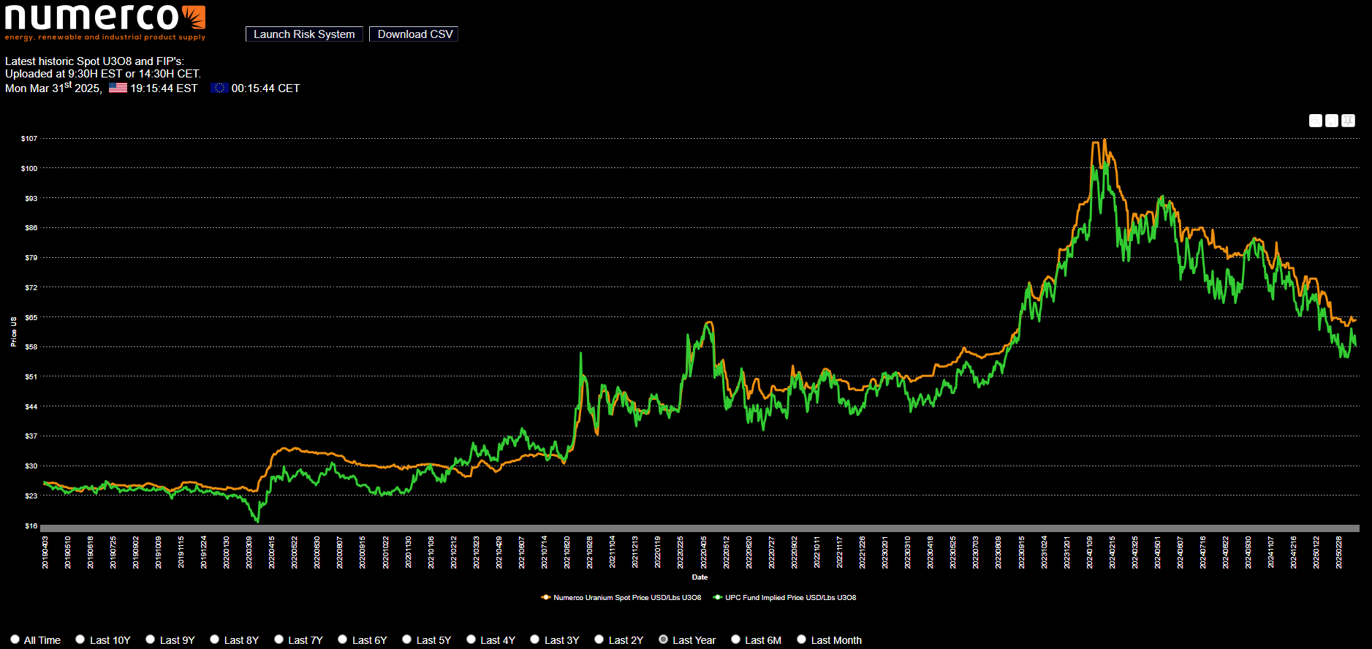This screenshot has height=649, width=1372.
Task: Click the pushpin icon above the chart
Action: 1349,121
